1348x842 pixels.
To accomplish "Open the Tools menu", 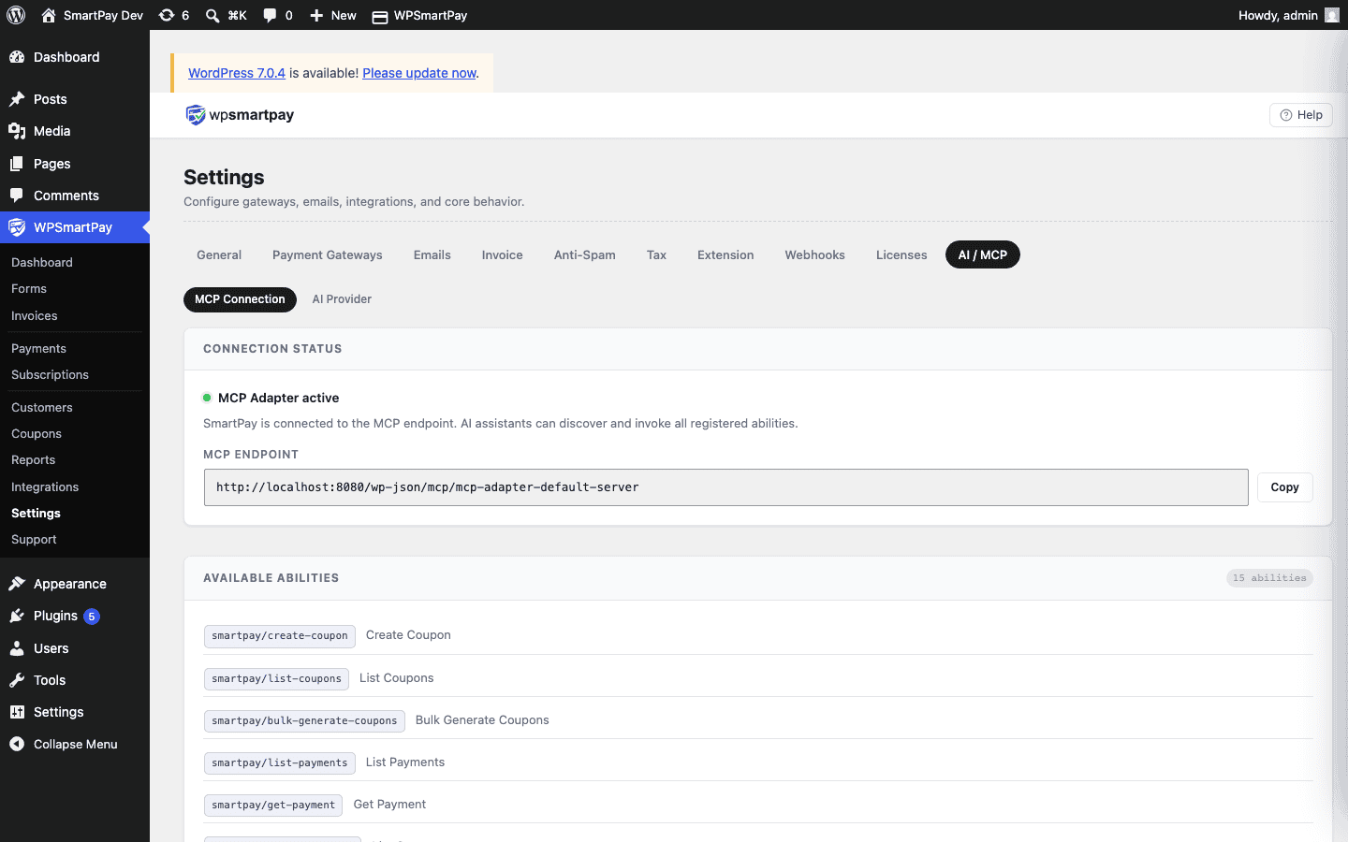I will [x=75, y=680].
